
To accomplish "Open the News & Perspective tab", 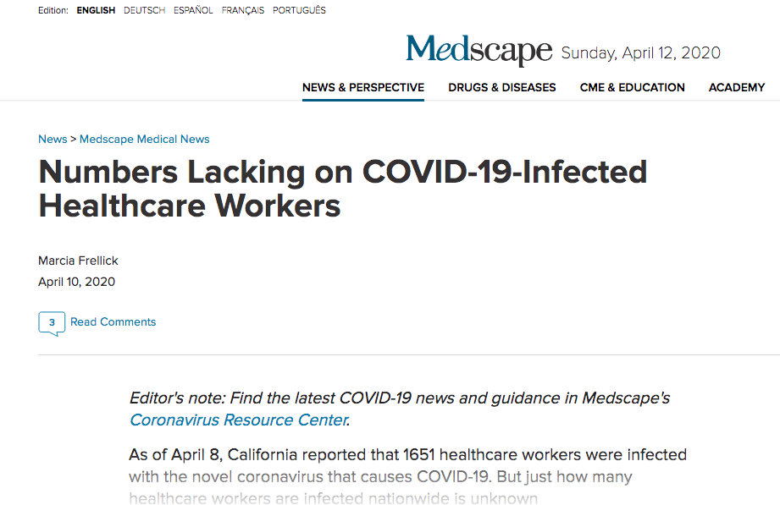I will (x=363, y=87).
